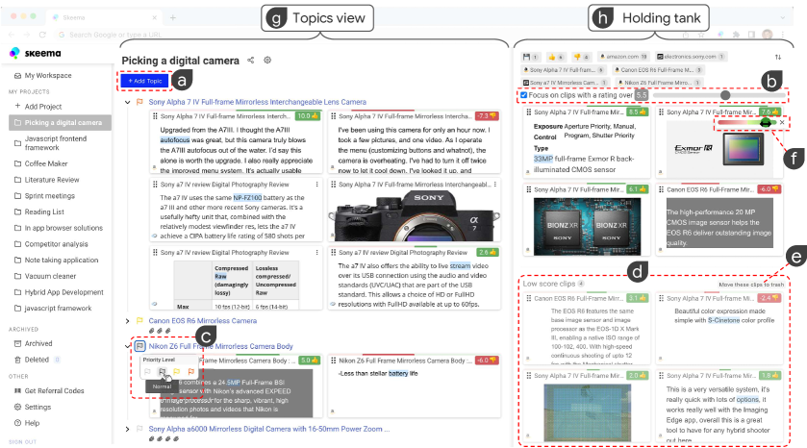Collapse the Nikon Z6 Full Frame topic
Image resolution: width=807 pixels, height=448 pixels.
pos(127,346)
